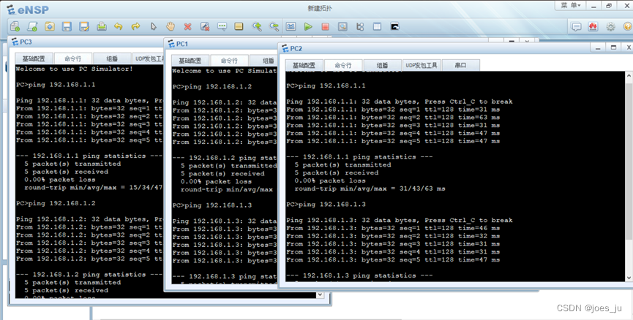Switch to 基础配置 tab in PC2
This screenshot has height=320, width=633.
(x=304, y=65)
